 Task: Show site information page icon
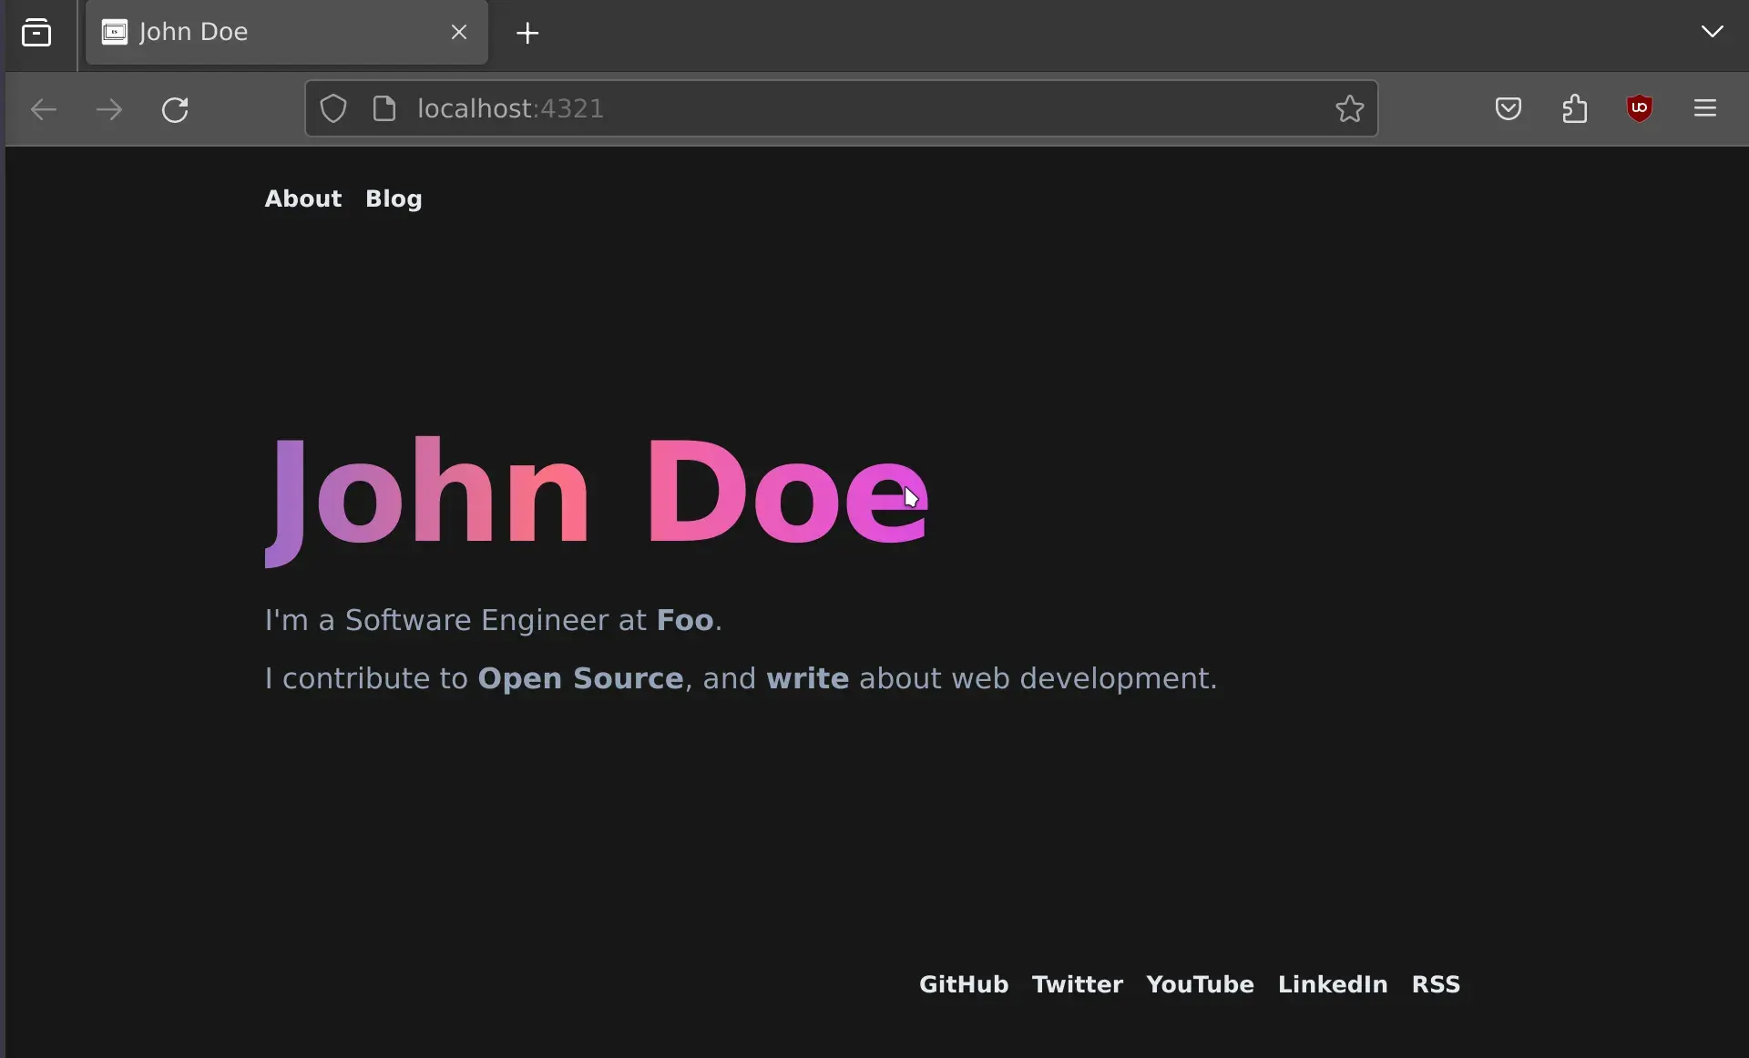(384, 108)
